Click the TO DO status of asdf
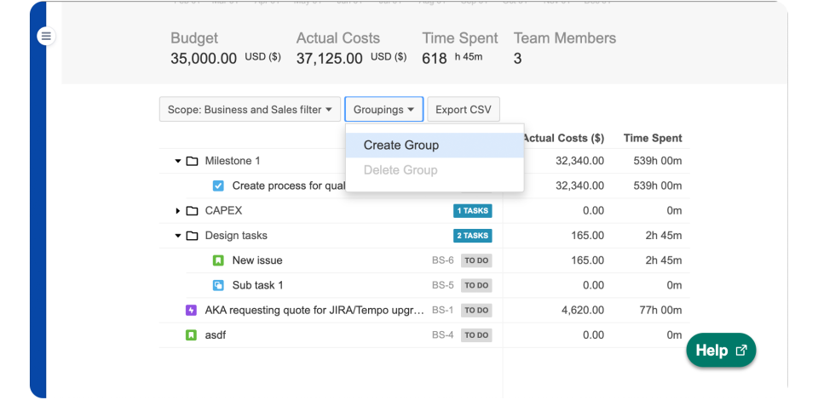 (x=476, y=335)
